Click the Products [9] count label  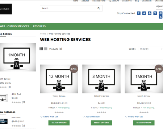[x=55, y=49]
